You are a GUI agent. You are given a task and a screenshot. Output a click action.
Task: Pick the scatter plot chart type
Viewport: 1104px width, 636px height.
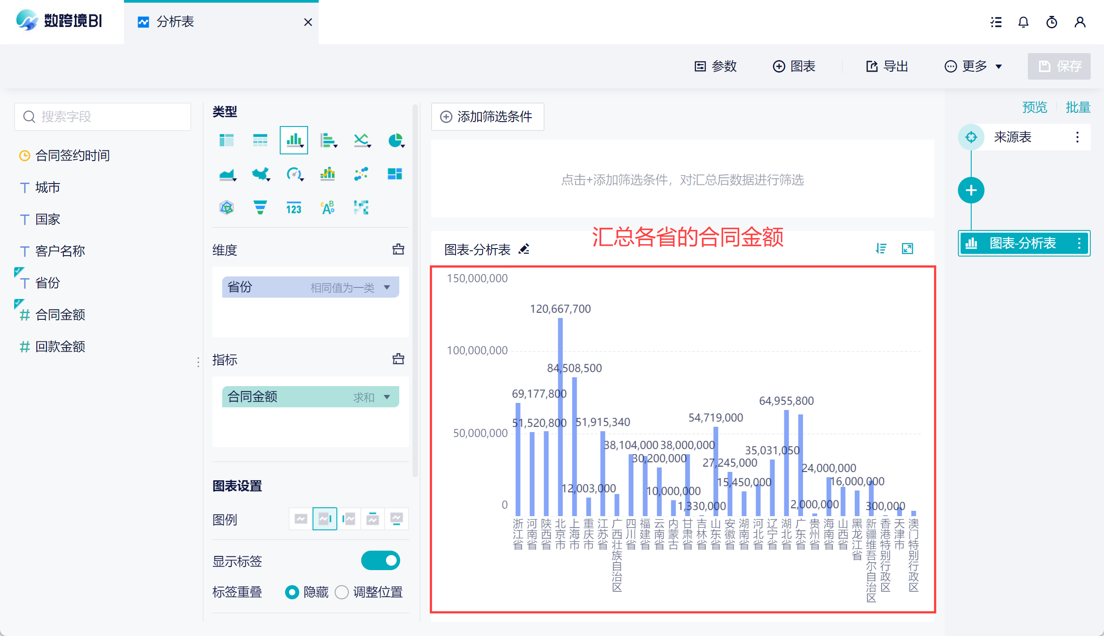(x=361, y=174)
